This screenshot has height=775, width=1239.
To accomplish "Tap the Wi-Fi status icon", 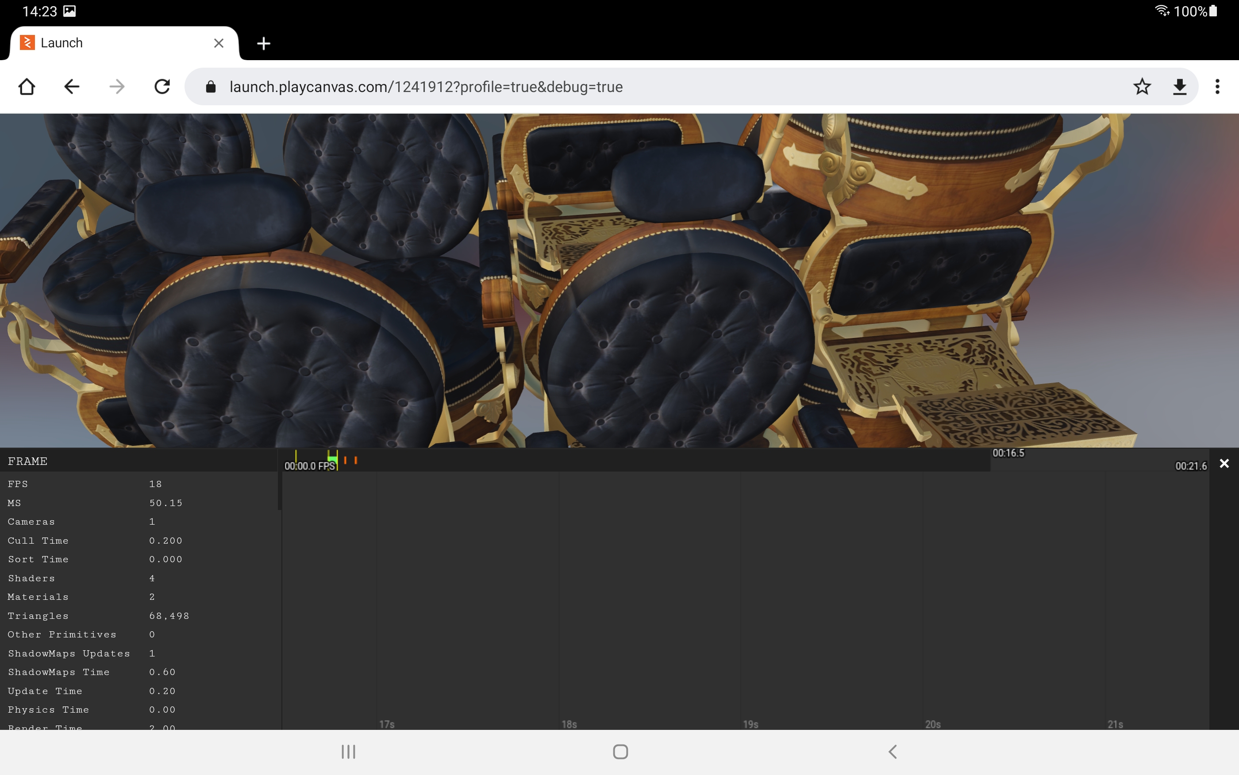I will tap(1162, 10).
